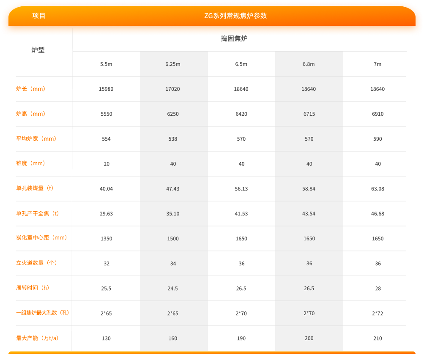Viewport: 424px width, 354px height.
Task: Click the 炉长（mm）row label
Action: tap(31, 89)
